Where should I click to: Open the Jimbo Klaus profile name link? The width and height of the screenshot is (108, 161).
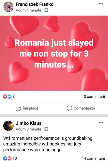pos(29,123)
